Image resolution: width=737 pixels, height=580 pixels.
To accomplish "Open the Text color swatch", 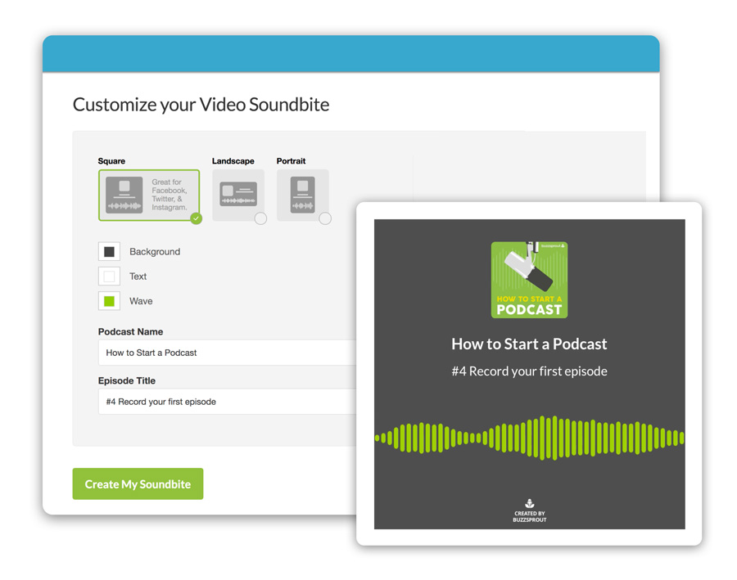I will (x=109, y=277).
